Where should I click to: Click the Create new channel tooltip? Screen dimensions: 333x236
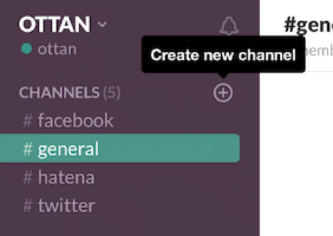(223, 55)
